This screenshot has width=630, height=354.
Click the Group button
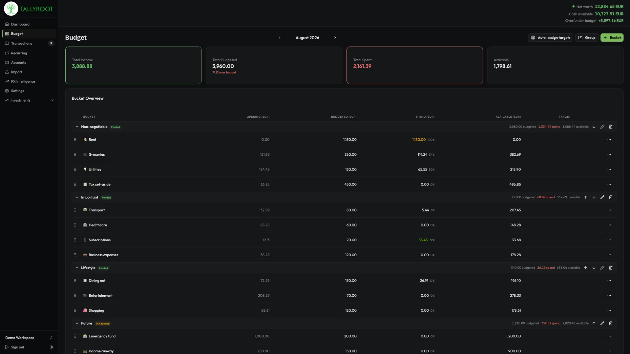point(587,38)
